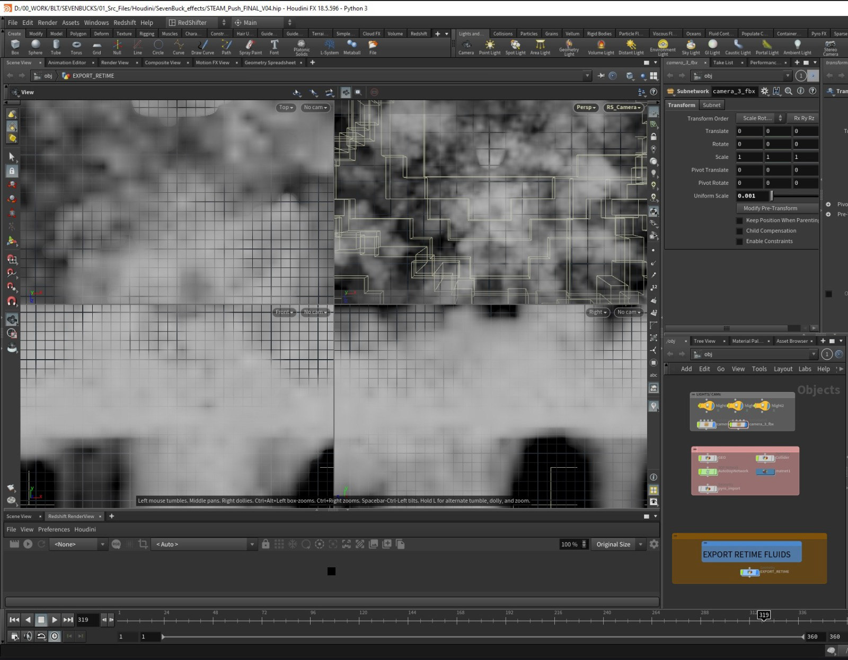Viewport: 848px width, 660px height.
Task: Select the Draw Curve tool
Action: pos(202,47)
